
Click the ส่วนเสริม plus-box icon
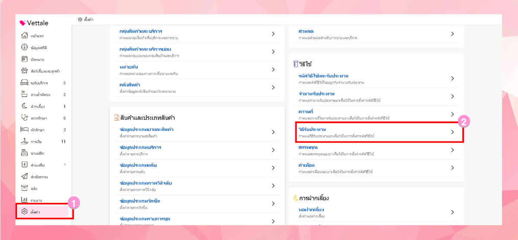(x=25, y=165)
